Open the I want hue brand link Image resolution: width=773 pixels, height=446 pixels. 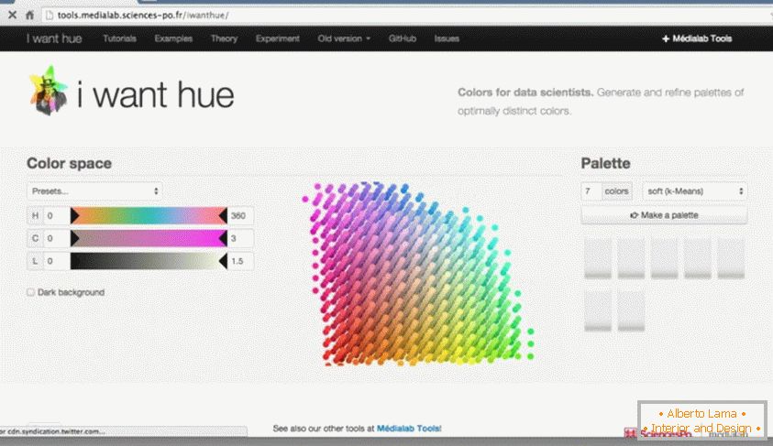[x=54, y=38]
